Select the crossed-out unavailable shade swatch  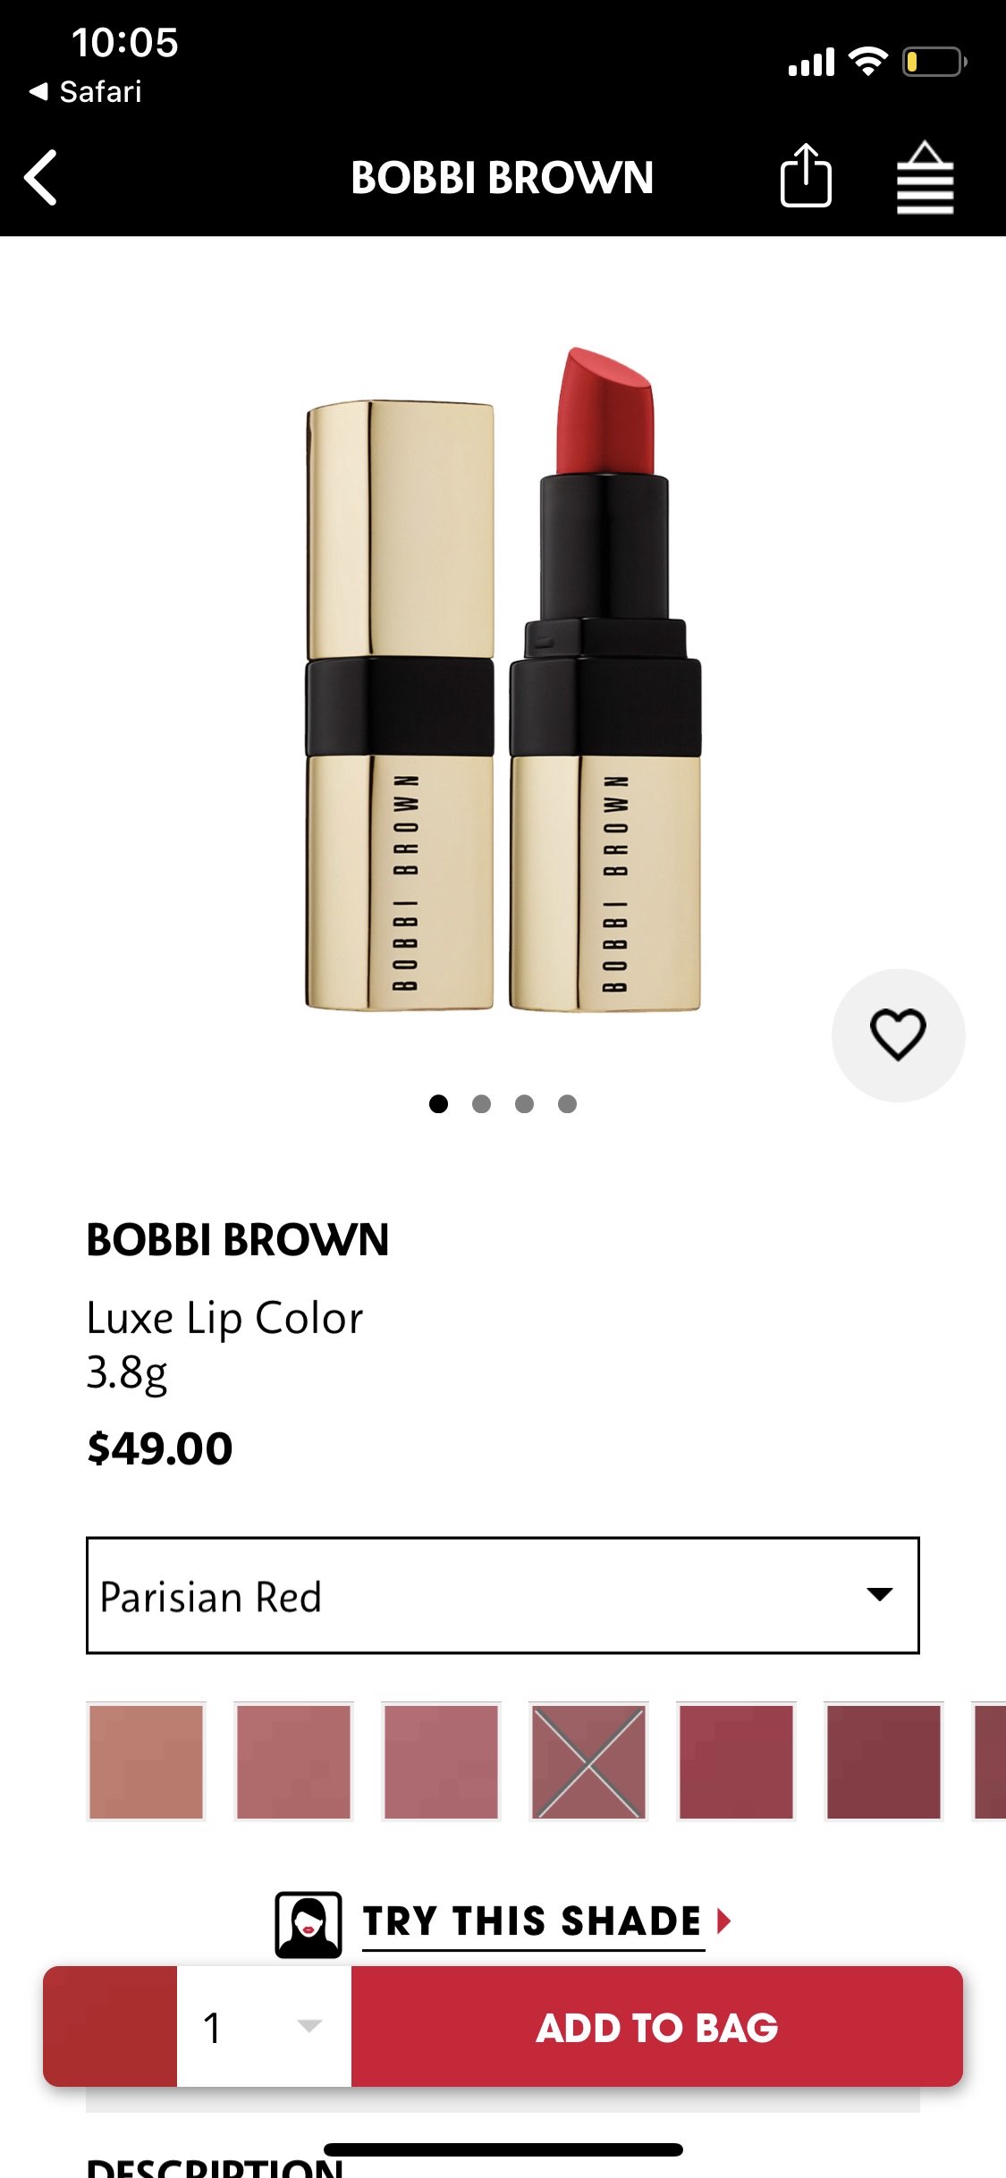[x=588, y=1761]
